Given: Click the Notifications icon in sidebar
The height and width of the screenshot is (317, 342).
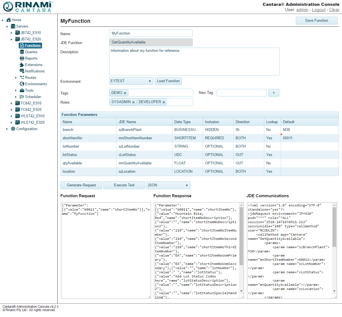Looking at the screenshot, I should pyautogui.click(x=22, y=71).
